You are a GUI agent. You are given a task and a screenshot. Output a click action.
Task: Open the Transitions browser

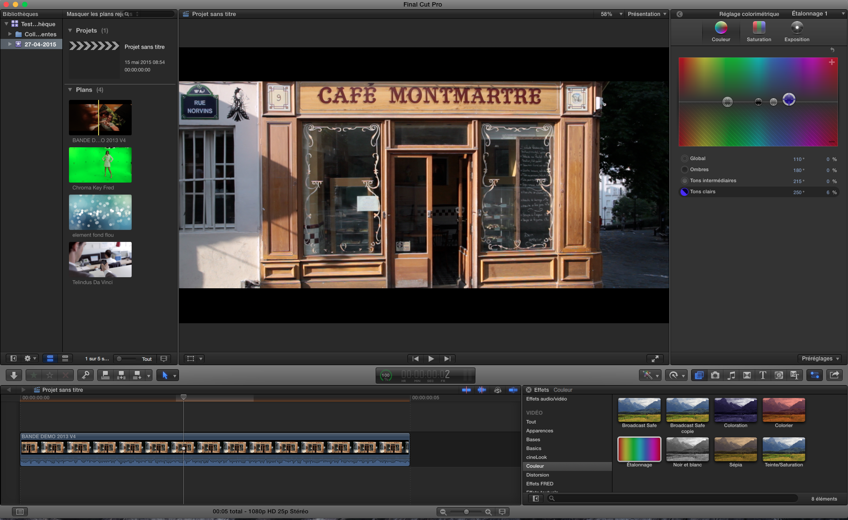coord(747,375)
